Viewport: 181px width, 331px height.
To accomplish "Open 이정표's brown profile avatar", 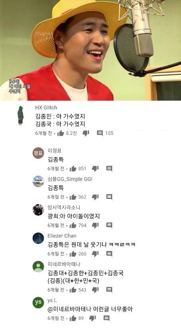I will (x=38, y=153).
